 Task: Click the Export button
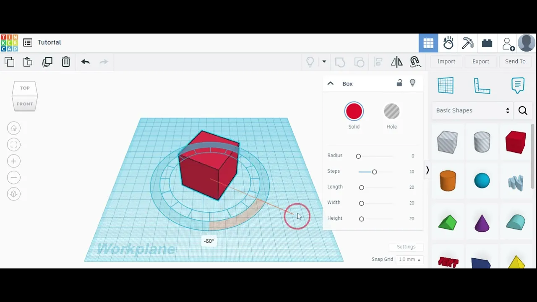point(481,61)
